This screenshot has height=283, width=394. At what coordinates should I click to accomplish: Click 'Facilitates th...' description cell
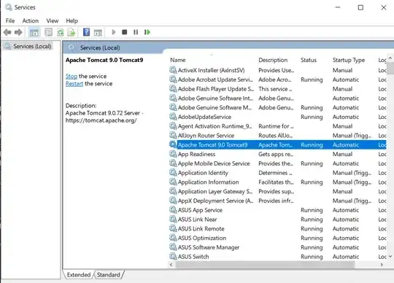point(276,182)
